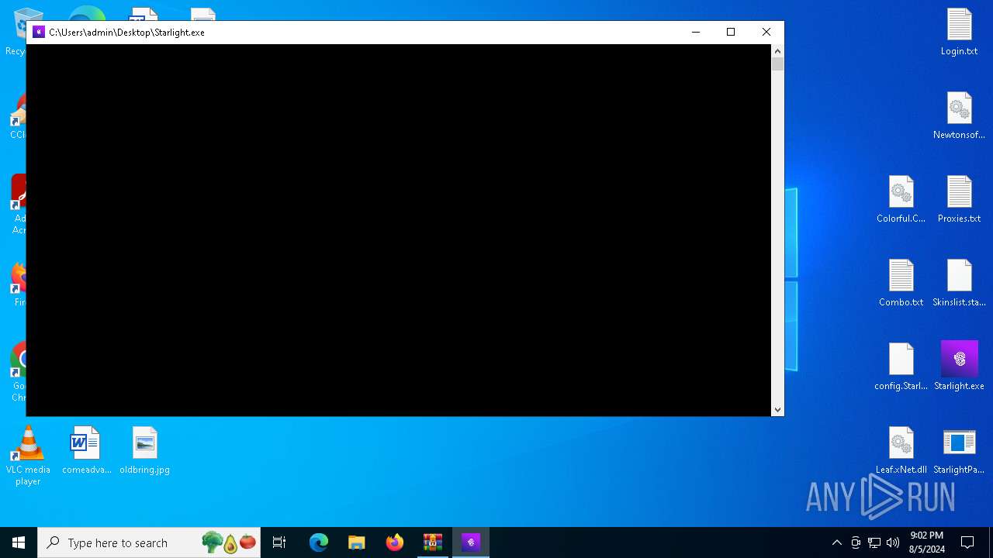This screenshot has width=993, height=558.
Task: Select the Colorful.C... desktop file
Action: (901, 200)
